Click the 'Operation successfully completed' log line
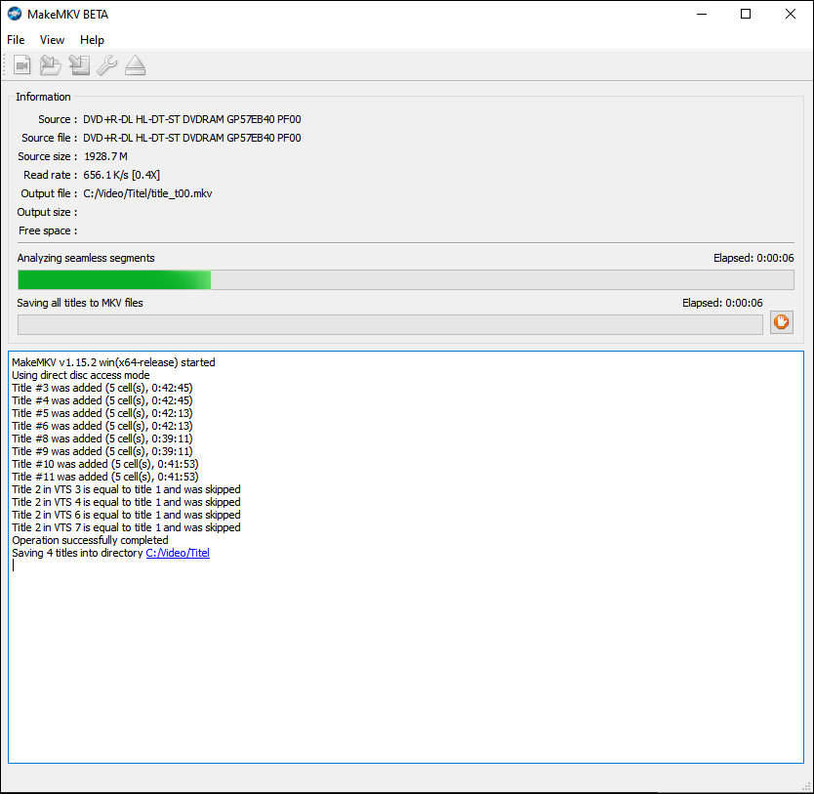The width and height of the screenshot is (814, 794). [x=90, y=541]
